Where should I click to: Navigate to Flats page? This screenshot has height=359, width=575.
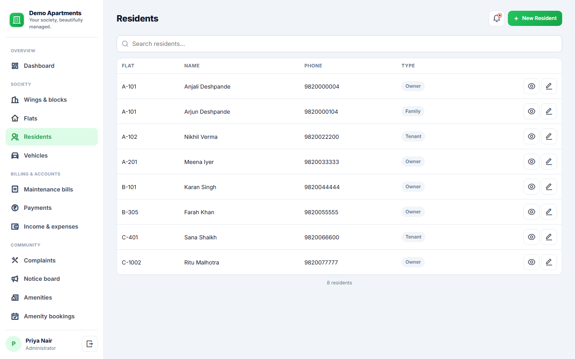52,118
